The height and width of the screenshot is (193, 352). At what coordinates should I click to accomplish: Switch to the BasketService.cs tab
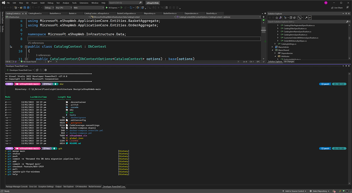tap(170, 13)
